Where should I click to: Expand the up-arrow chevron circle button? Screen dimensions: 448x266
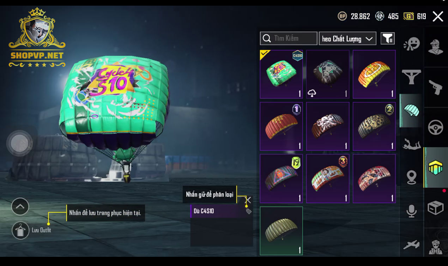20,207
